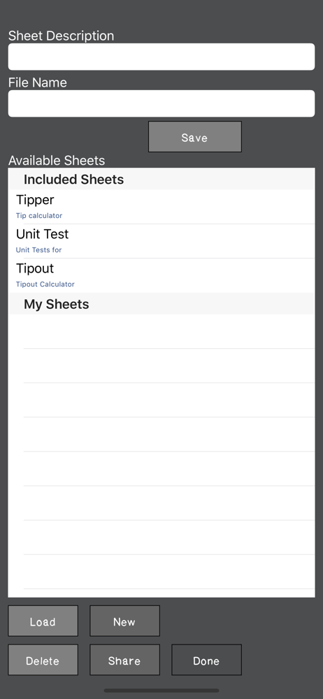Delete the selected sheet

(x=43, y=660)
